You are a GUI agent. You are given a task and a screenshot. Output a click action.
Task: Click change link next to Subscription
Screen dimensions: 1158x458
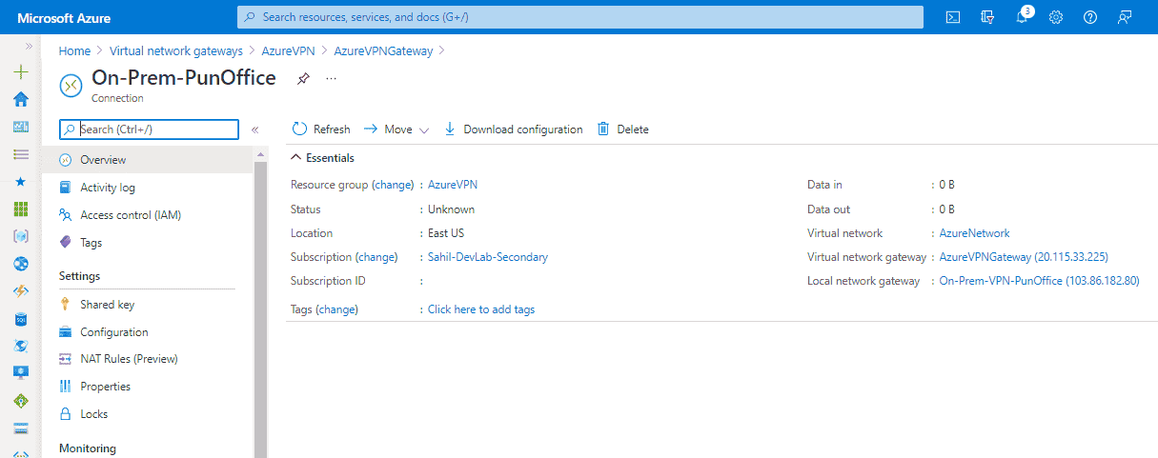[x=376, y=257]
